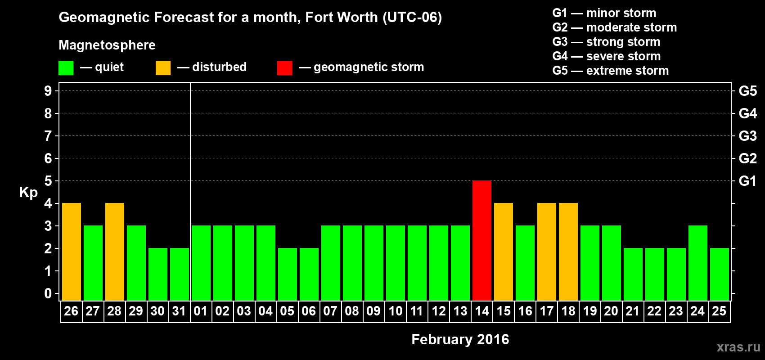Select the green bar for day 16
Image resolution: width=765 pixels, height=360 pixels.
[525, 263]
